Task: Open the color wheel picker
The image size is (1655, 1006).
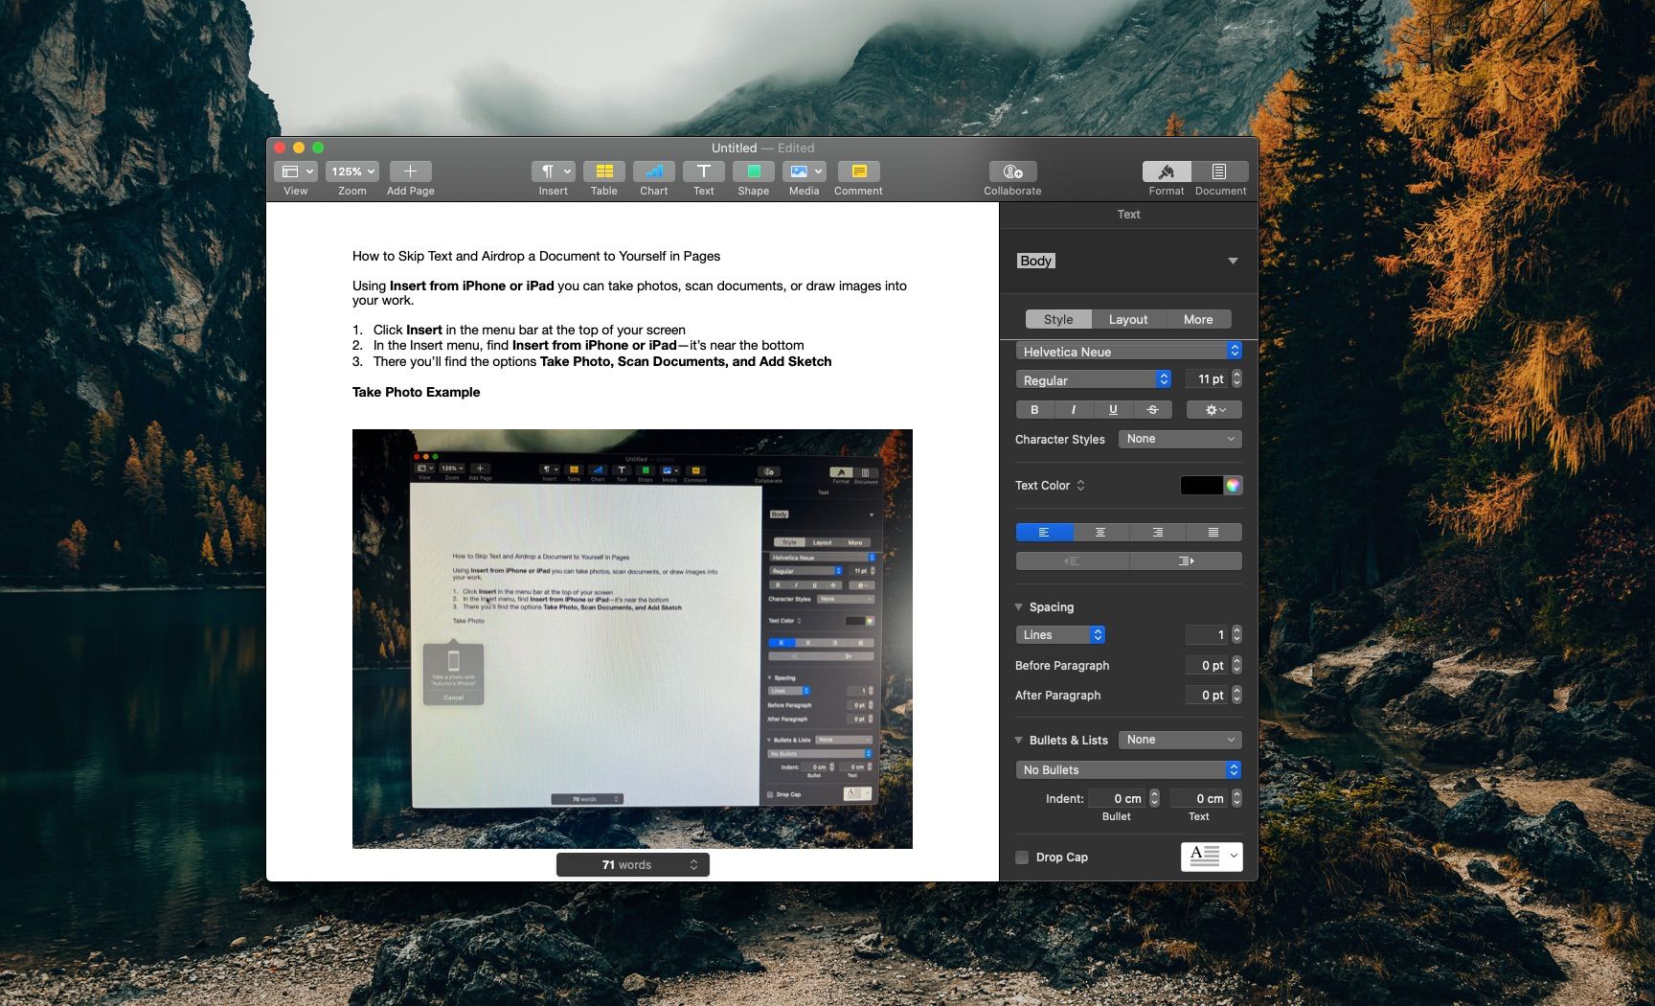Action: pyautogui.click(x=1233, y=485)
